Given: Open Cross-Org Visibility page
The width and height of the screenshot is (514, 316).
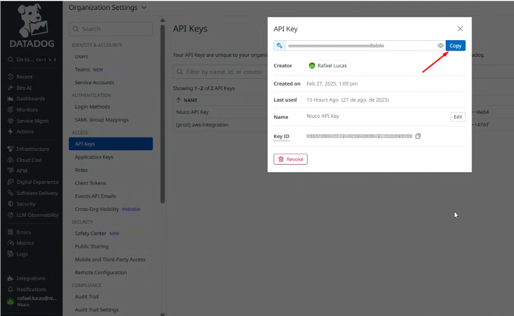Looking at the screenshot, I should (97, 209).
